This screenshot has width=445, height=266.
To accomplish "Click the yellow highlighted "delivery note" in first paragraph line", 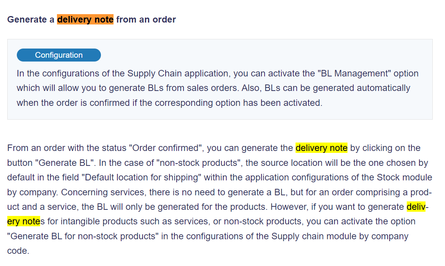I will pos(321,148).
